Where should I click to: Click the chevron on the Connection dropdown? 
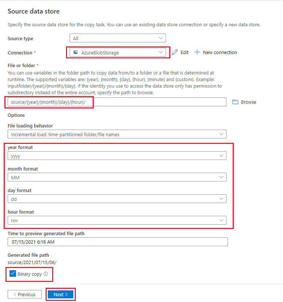coord(161,52)
